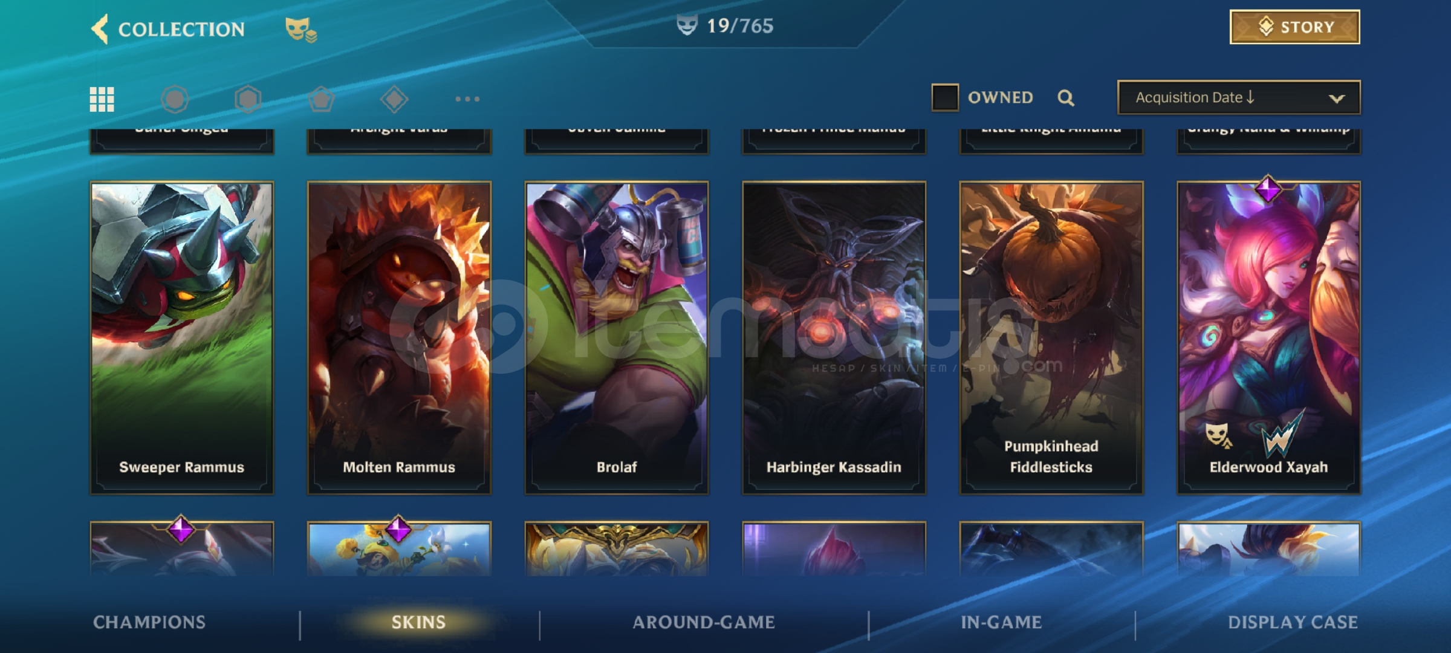The image size is (1451, 653).
Task: Expand the sort list chevron arrow
Action: [x=1337, y=98]
